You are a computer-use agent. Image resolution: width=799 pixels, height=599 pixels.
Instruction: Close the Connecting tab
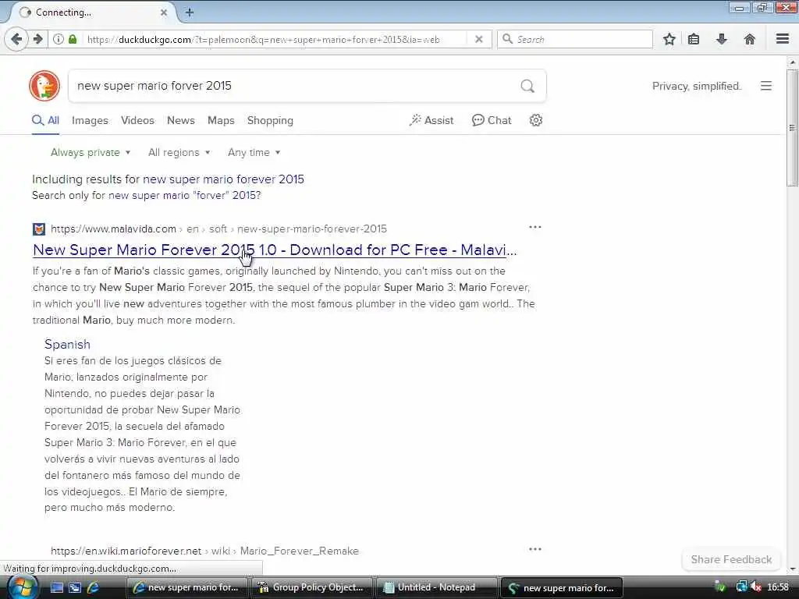(x=164, y=12)
